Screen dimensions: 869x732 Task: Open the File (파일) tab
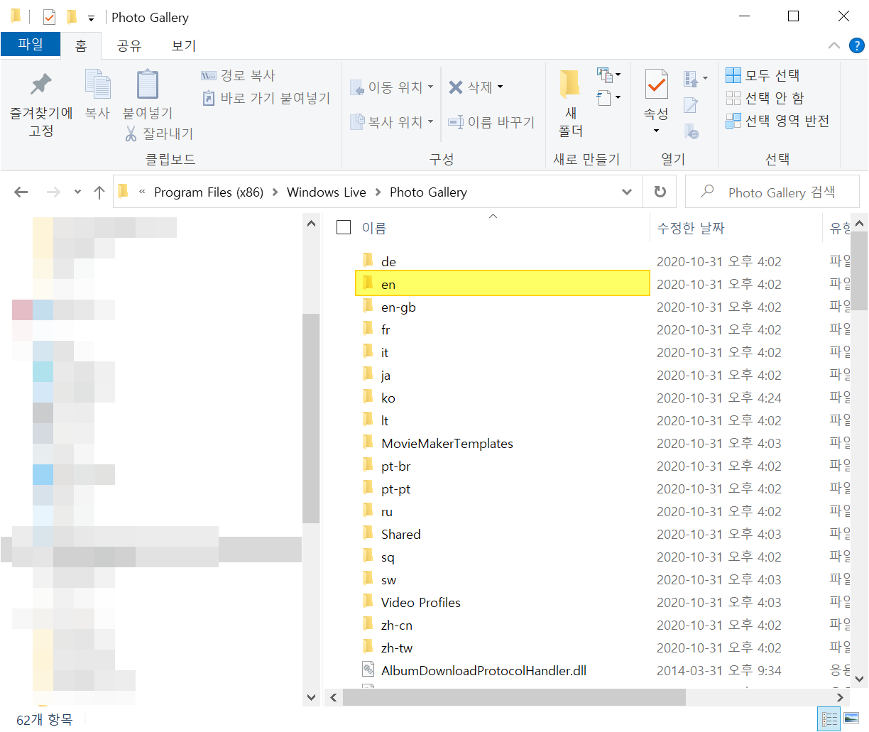[31, 45]
